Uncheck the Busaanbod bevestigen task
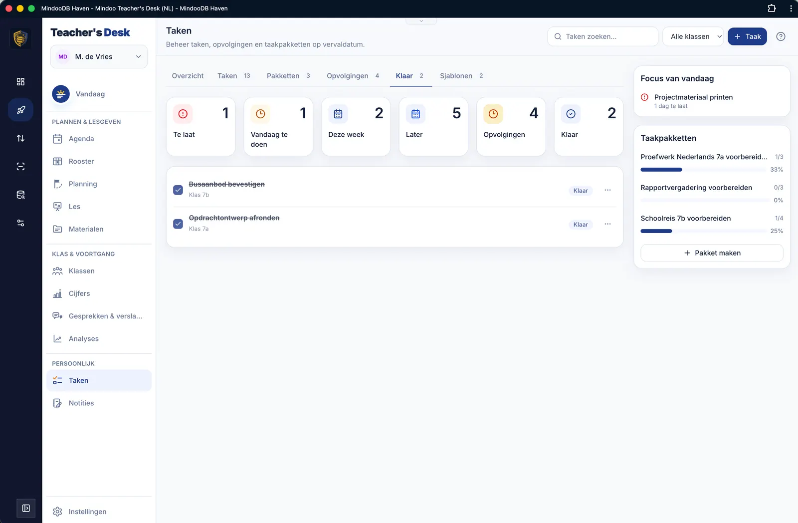798x523 pixels. (178, 190)
